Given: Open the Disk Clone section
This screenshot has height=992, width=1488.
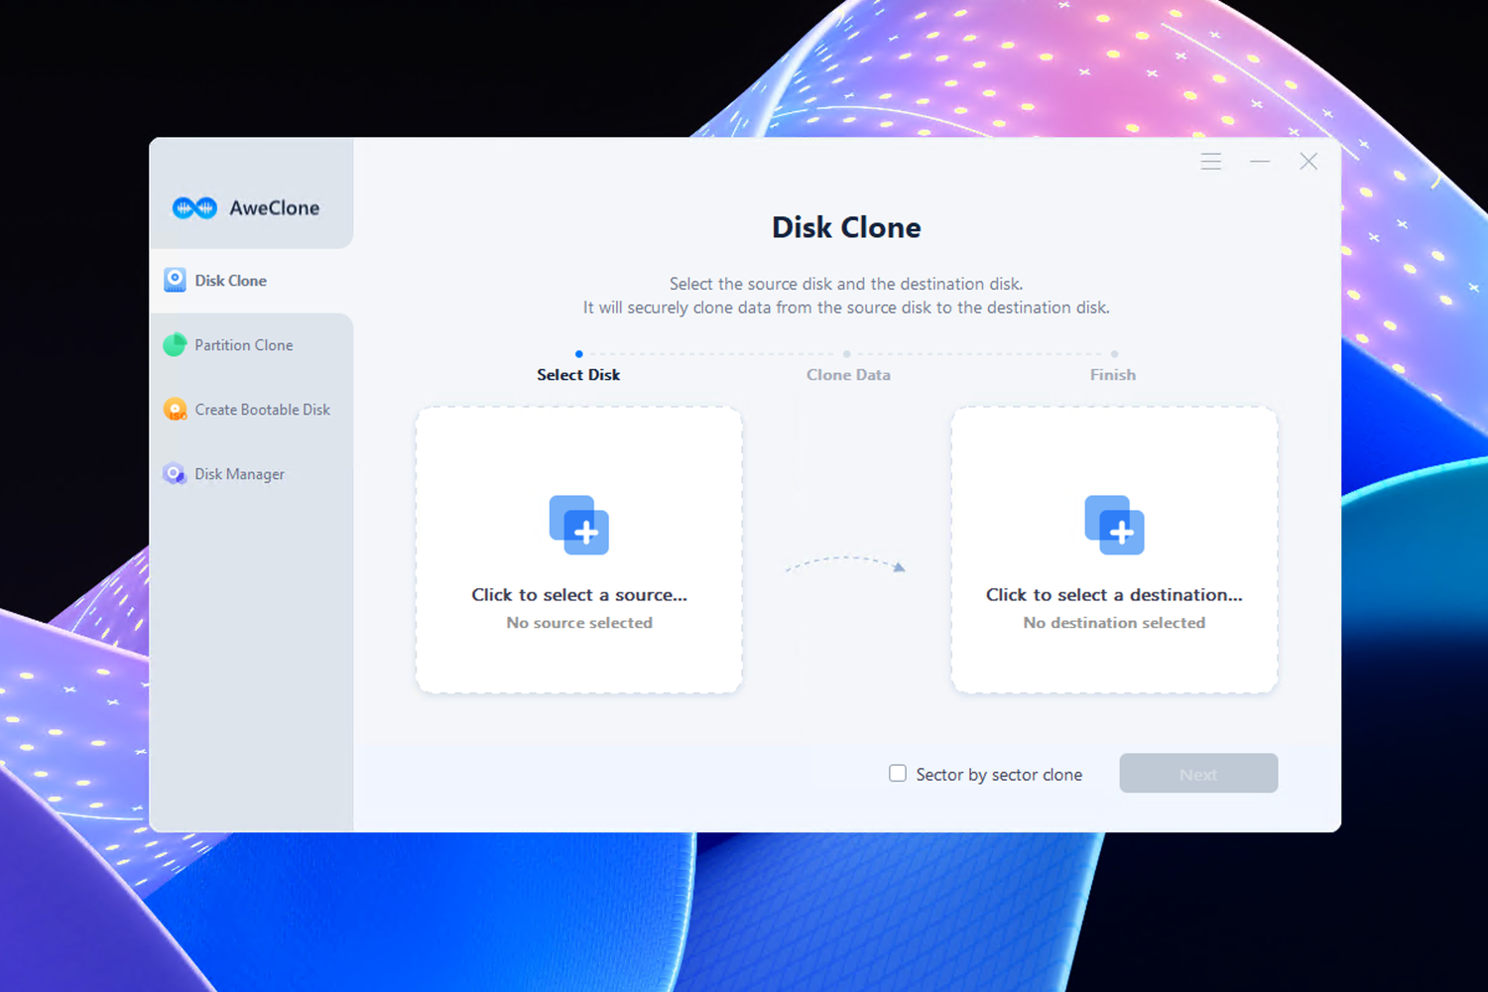Looking at the screenshot, I should pos(252,281).
